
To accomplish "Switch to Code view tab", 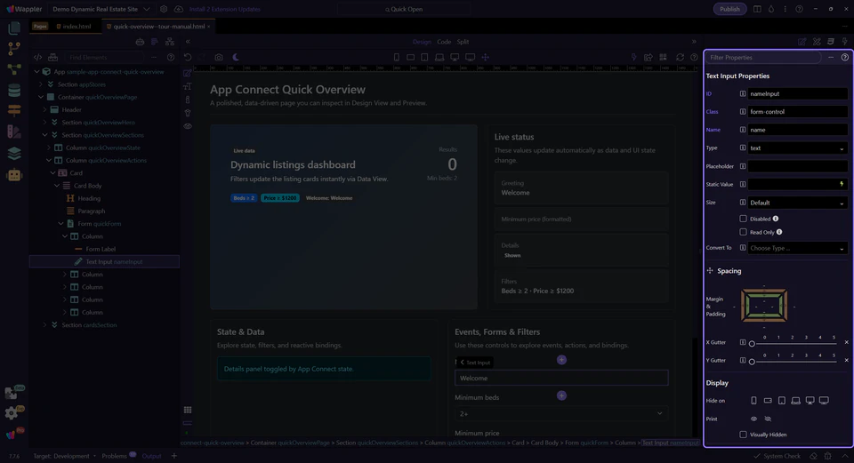I will point(444,42).
